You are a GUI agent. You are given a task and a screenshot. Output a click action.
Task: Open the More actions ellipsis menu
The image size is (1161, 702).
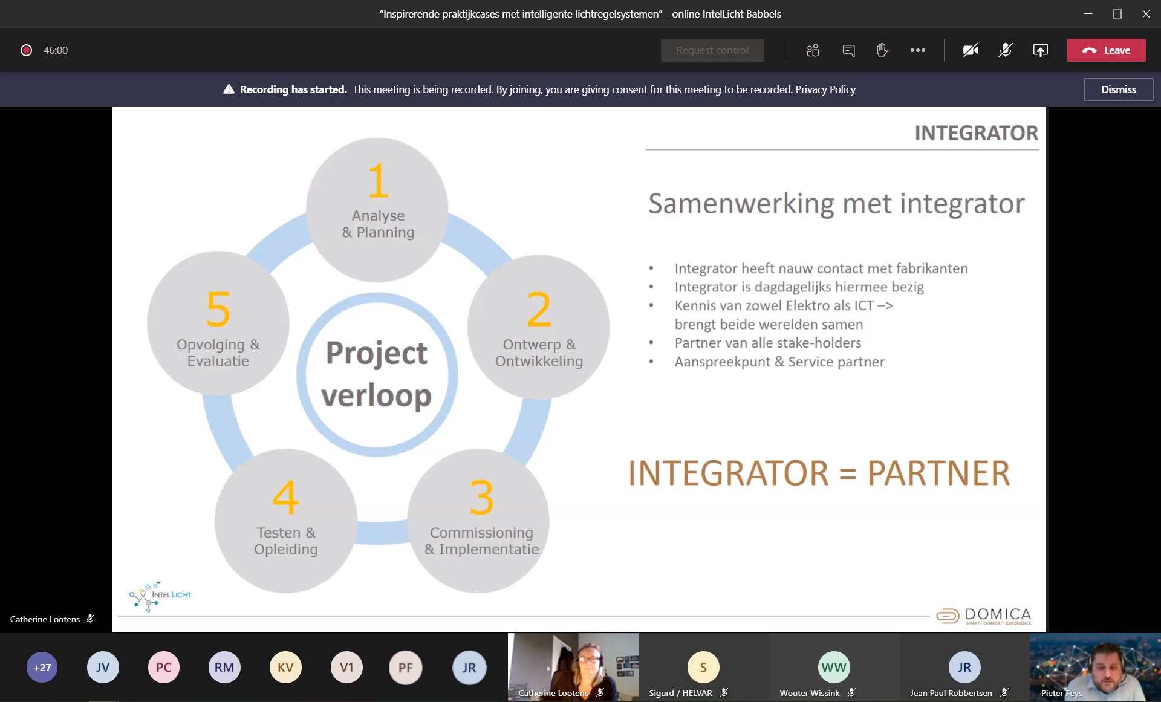(x=917, y=50)
